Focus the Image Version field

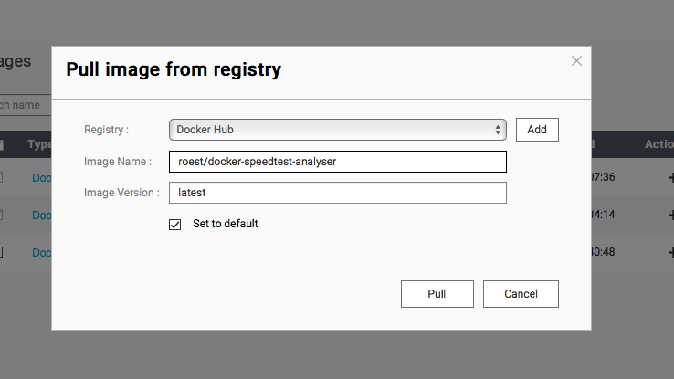[337, 193]
